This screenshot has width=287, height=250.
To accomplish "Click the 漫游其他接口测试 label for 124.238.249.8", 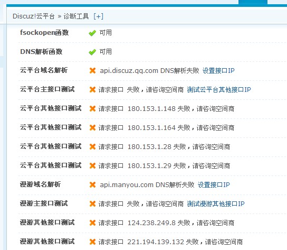I will tap(47, 223).
